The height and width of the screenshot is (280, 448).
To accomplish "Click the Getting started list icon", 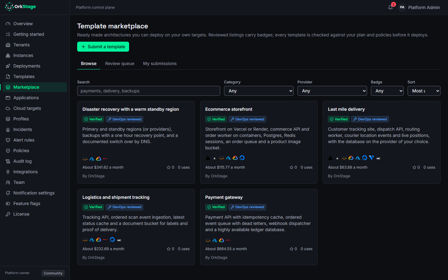I will pyautogui.click(x=8, y=34).
